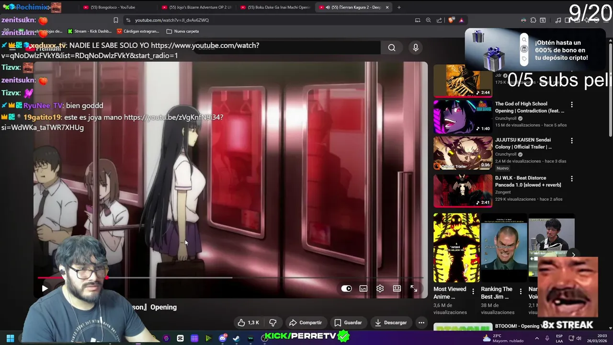613x345 pixels.
Task: Open DJ WLK Beat Distorce thumbnail
Action: (x=463, y=191)
